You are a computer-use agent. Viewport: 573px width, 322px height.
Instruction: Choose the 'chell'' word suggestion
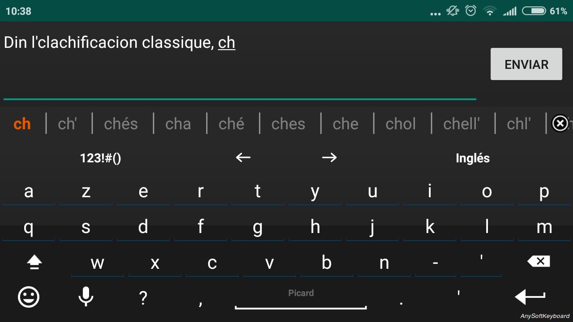tap(462, 124)
